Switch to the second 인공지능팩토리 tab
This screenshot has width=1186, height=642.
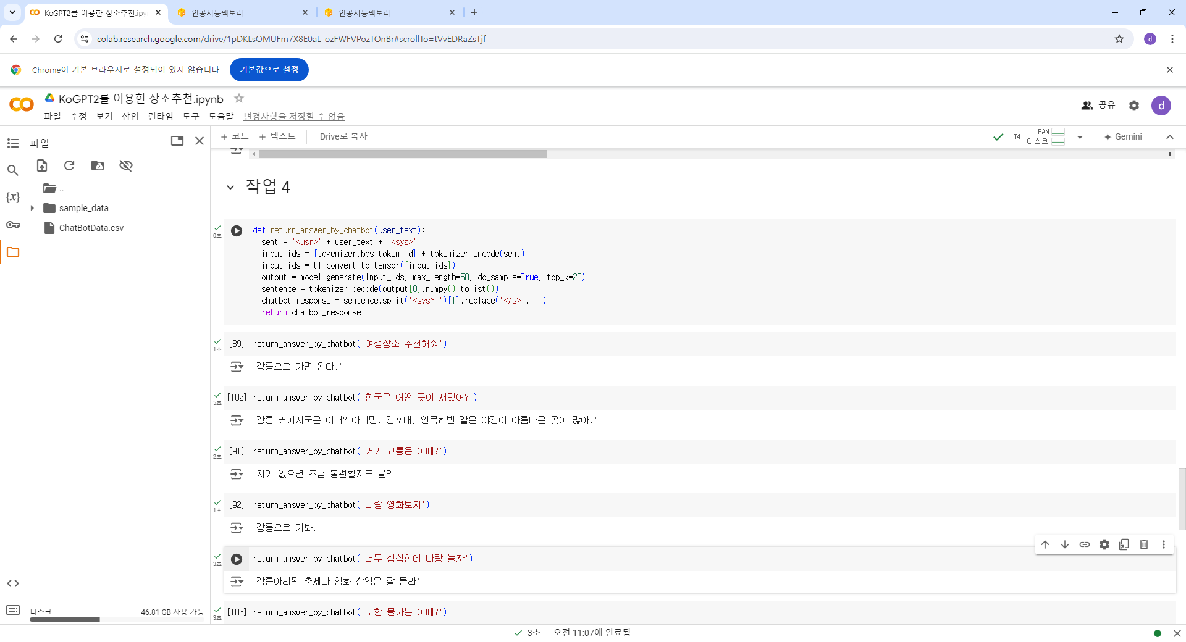pos(389,12)
